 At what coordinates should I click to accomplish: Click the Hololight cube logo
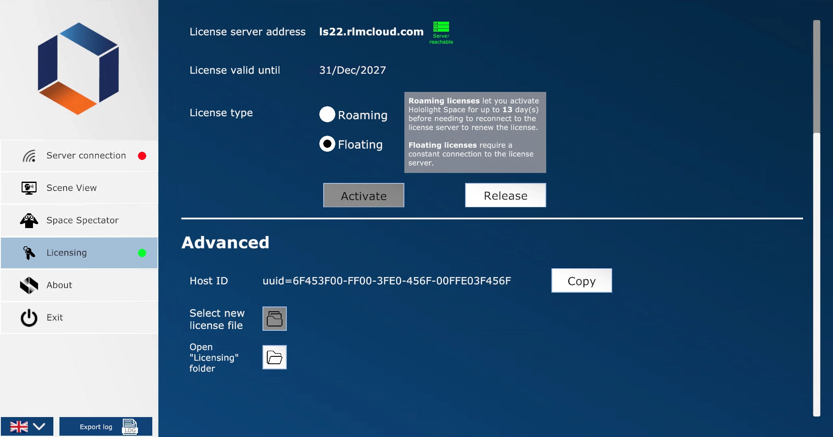(79, 68)
